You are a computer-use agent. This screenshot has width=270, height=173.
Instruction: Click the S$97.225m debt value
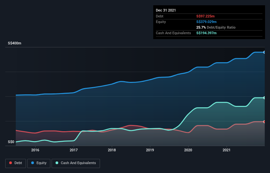click(x=206, y=16)
